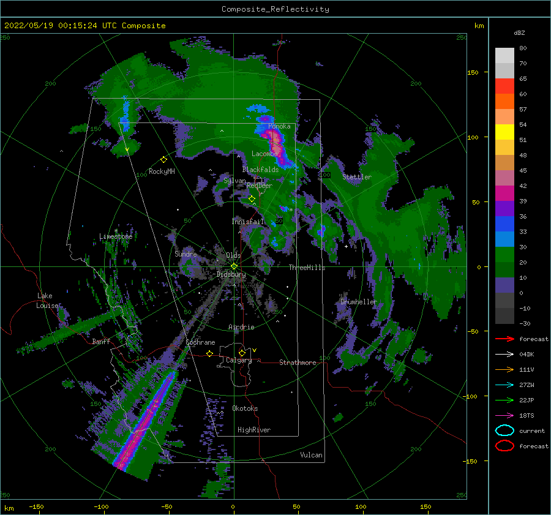Image resolution: width=551 pixels, height=515 pixels.
Task: Click the Lake Louise label
Action: 48,301
